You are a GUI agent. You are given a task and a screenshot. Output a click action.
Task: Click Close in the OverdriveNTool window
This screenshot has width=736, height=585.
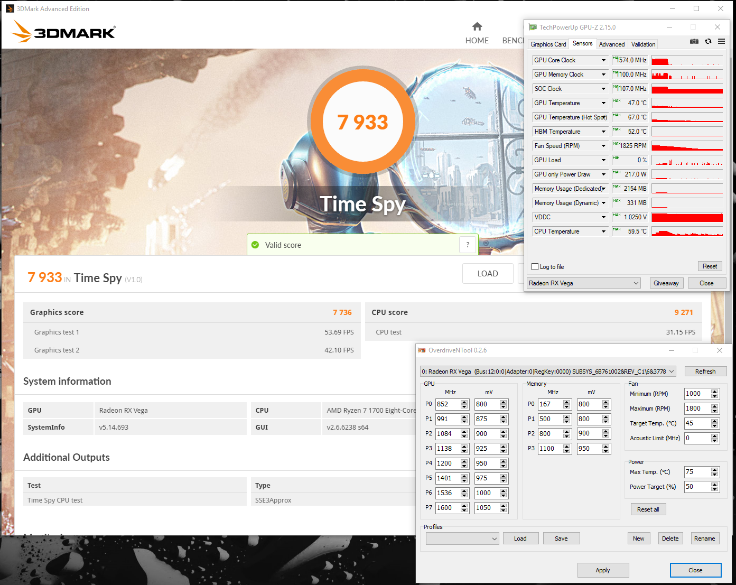tap(695, 570)
